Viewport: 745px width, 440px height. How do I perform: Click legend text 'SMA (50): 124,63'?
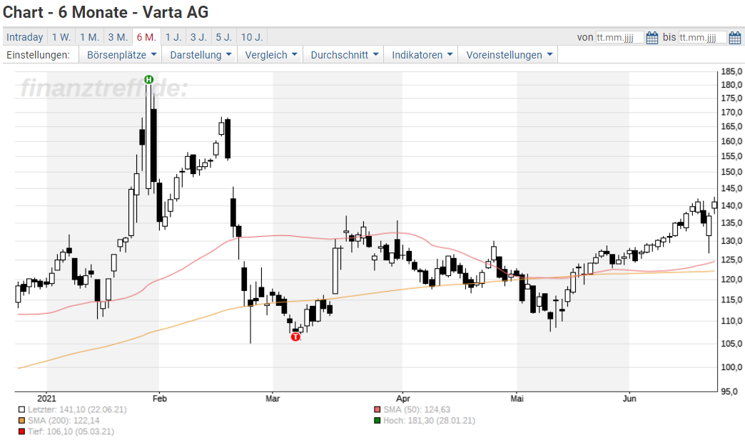pos(417,409)
